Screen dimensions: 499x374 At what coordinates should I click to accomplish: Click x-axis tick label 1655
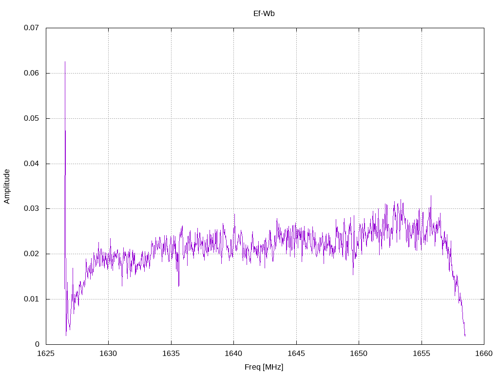422,354
